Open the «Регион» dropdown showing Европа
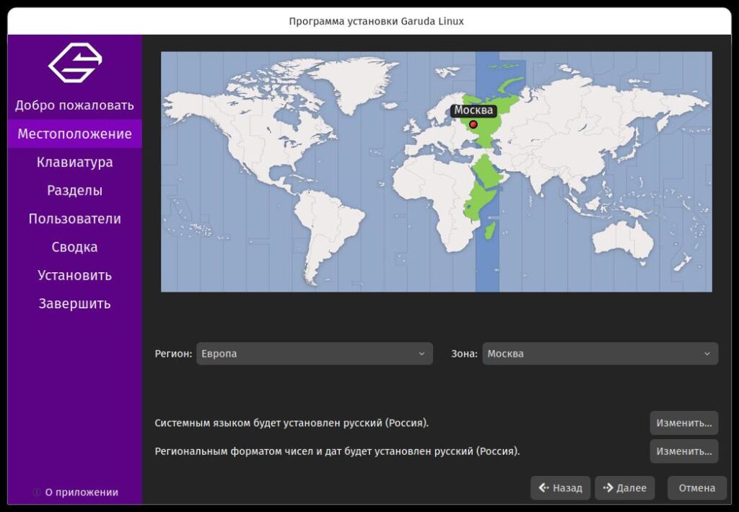The height and width of the screenshot is (512, 739). pyautogui.click(x=315, y=354)
